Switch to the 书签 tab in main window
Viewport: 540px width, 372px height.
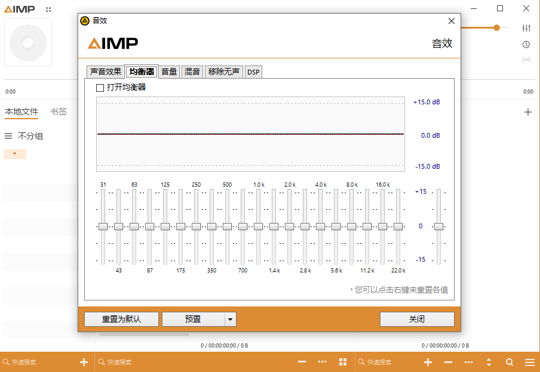59,111
